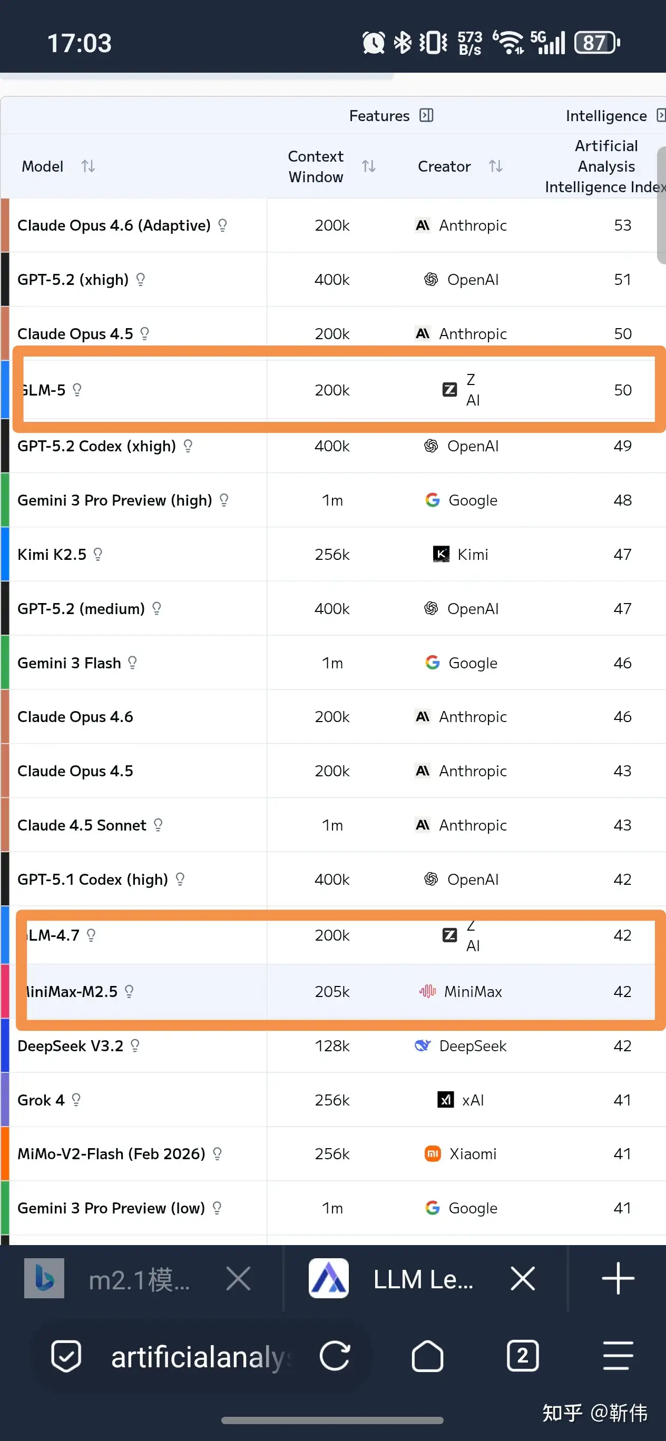Click the lightbulb icon beside GPT-5.2 (xhigh)
666x1441 pixels.
pos(141,279)
